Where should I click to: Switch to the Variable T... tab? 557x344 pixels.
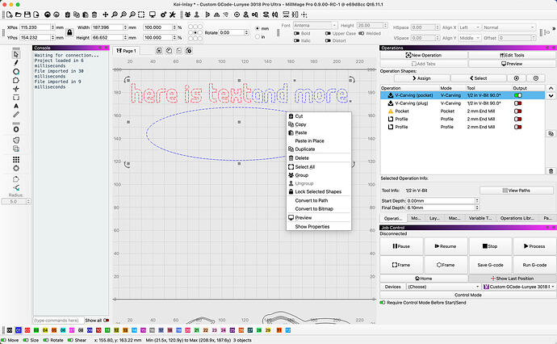(480, 218)
